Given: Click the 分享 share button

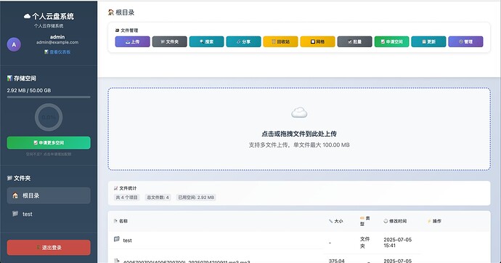Looking at the screenshot, I should tap(243, 41).
